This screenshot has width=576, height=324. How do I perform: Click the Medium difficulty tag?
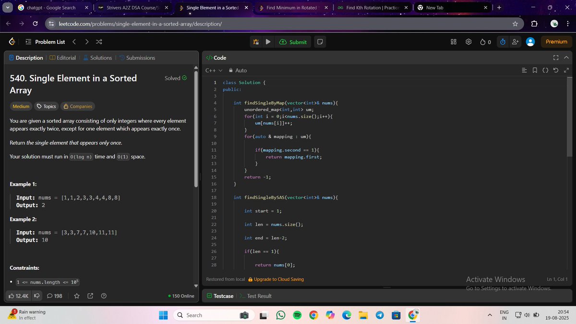(x=21, y=106)
